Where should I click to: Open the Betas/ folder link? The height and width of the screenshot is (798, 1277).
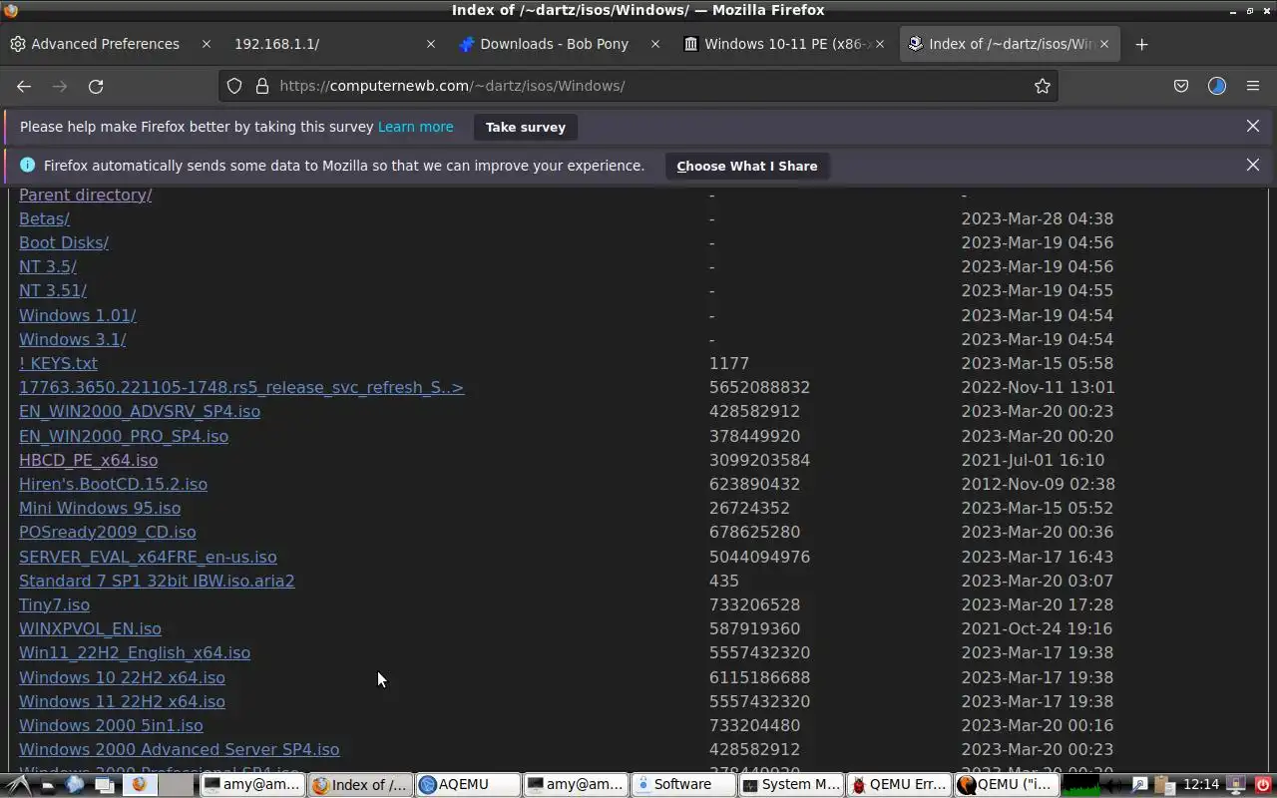(x=44, y=218)
